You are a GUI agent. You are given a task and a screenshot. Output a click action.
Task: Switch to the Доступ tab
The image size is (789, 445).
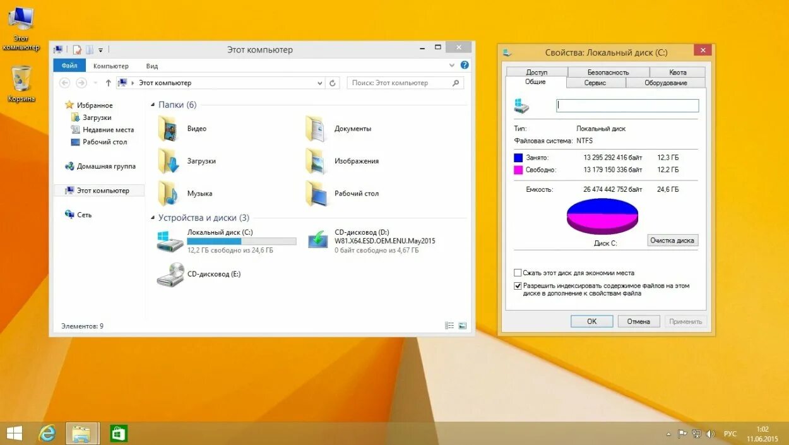[x=537, y=72]
